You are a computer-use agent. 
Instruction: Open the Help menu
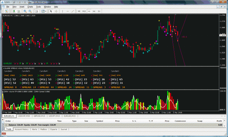[x=56, y=7]
